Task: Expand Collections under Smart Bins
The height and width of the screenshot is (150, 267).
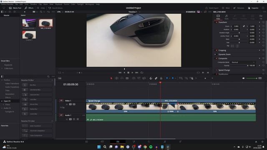Action: [x=2, y=68]
